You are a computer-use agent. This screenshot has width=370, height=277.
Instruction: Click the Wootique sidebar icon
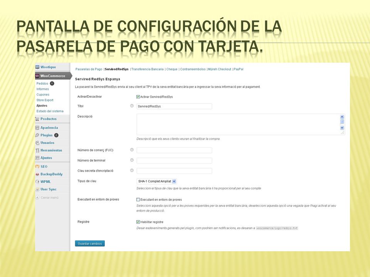37,67
